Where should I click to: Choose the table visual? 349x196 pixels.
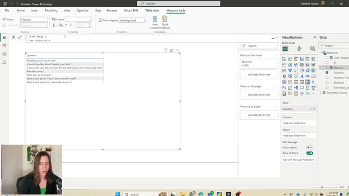302,82
